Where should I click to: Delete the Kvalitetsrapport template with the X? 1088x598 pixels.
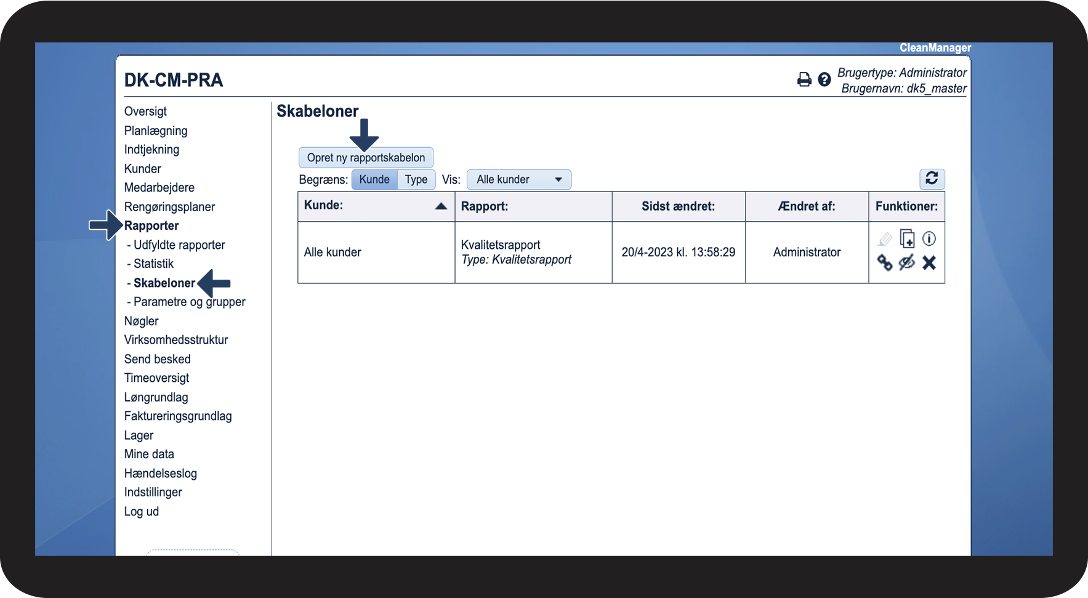pyautogui.click(x=929, y=263)
